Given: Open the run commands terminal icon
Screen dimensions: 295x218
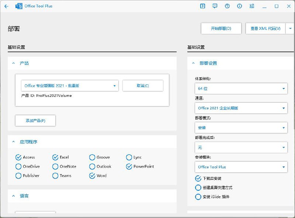Looking at the screenshot, I should pos(203,6).
